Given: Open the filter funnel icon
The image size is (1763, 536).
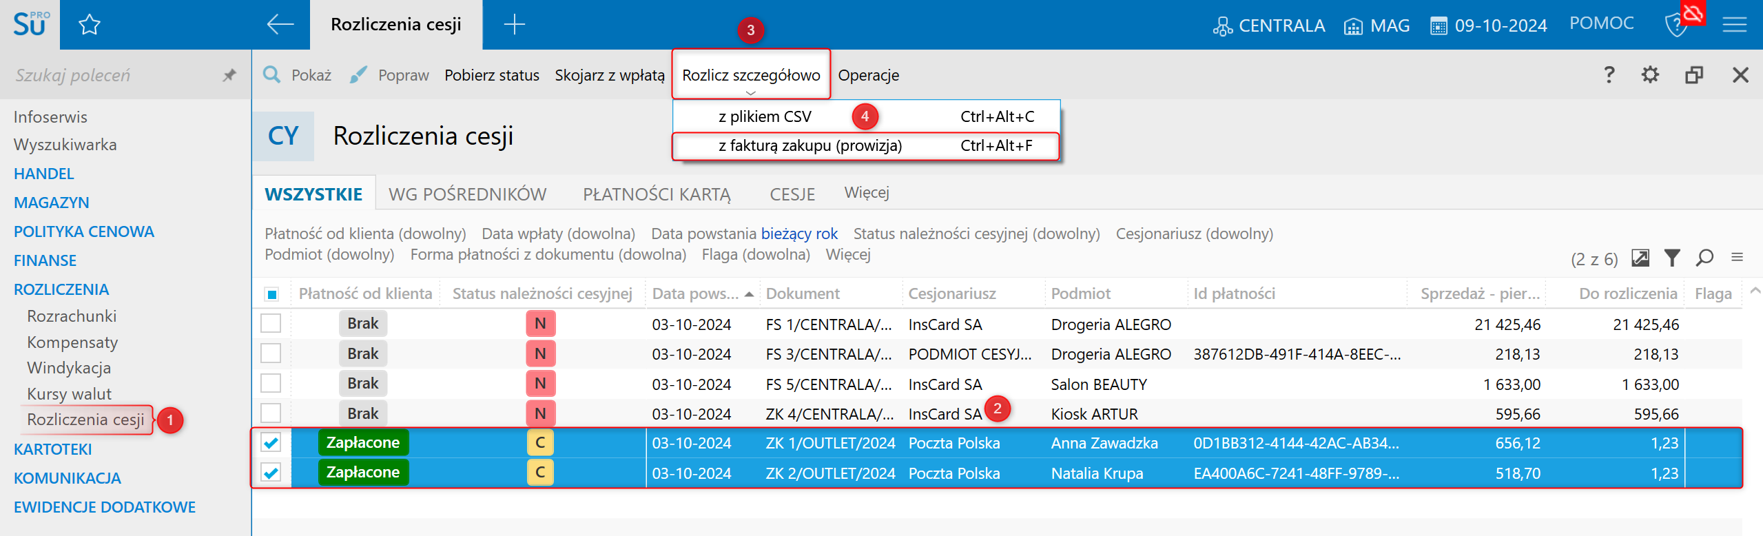Looking at the screenshot, I should [1672, 258].
